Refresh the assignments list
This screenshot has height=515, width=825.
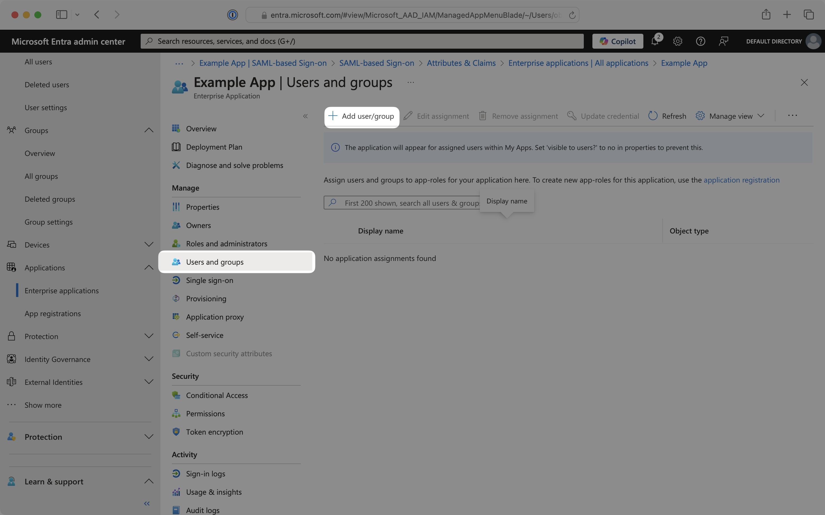coord(667,116)
